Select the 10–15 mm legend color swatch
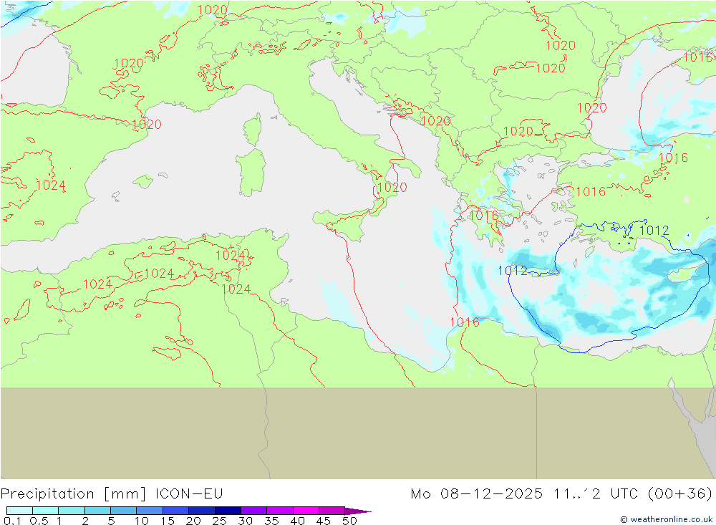Screen dimensions: 716x525 pyautogui.click(x=150, y=511)
